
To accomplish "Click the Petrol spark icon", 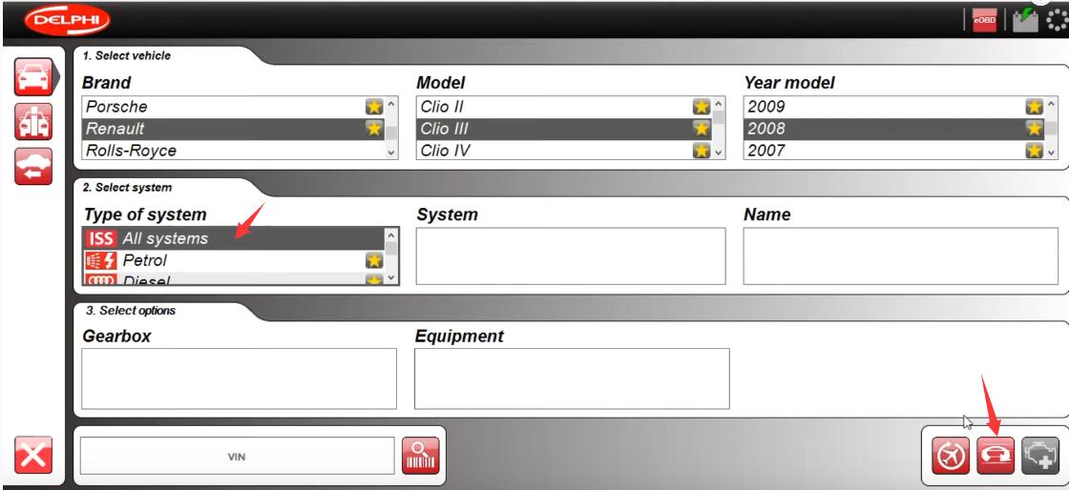I will [100, 260].
